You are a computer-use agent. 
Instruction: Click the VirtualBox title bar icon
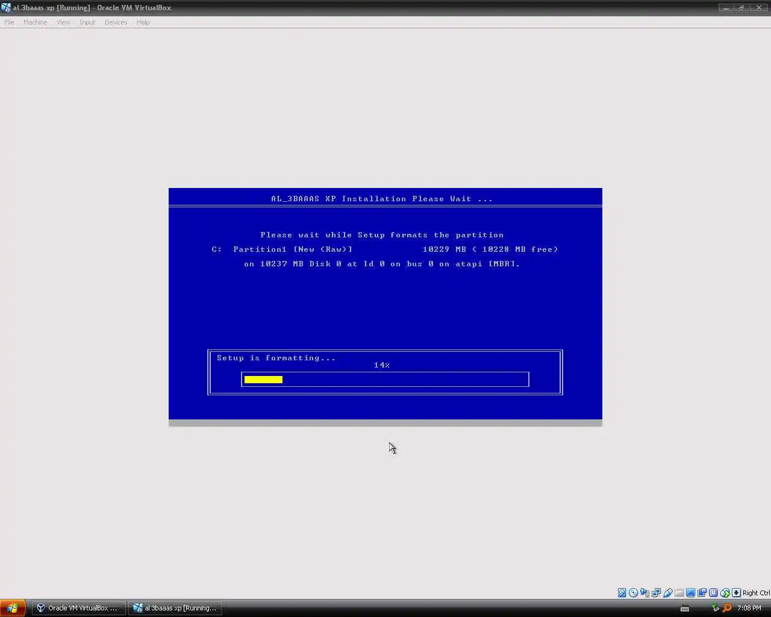6,8
